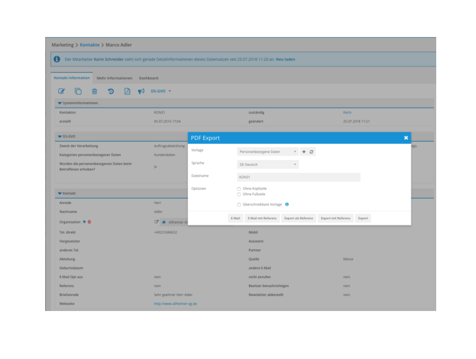Click E-Mail mit Referenz button

point(262,218)
